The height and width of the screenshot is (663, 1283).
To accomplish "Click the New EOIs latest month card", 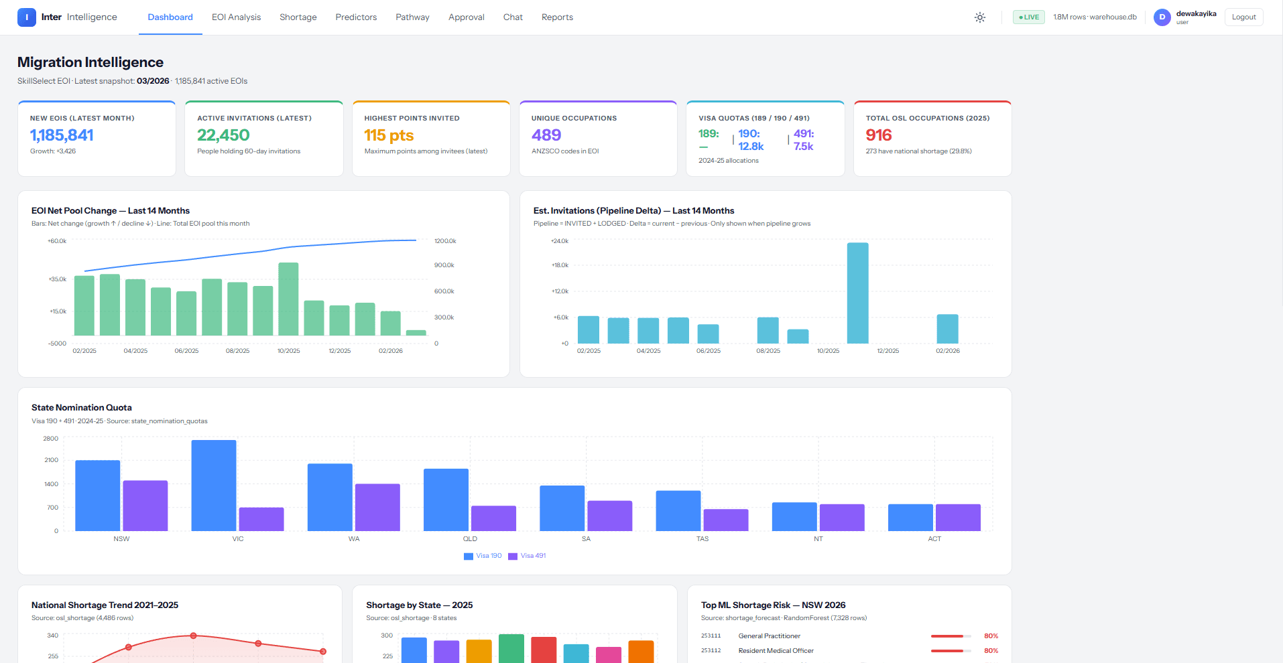I will [97, 139].
